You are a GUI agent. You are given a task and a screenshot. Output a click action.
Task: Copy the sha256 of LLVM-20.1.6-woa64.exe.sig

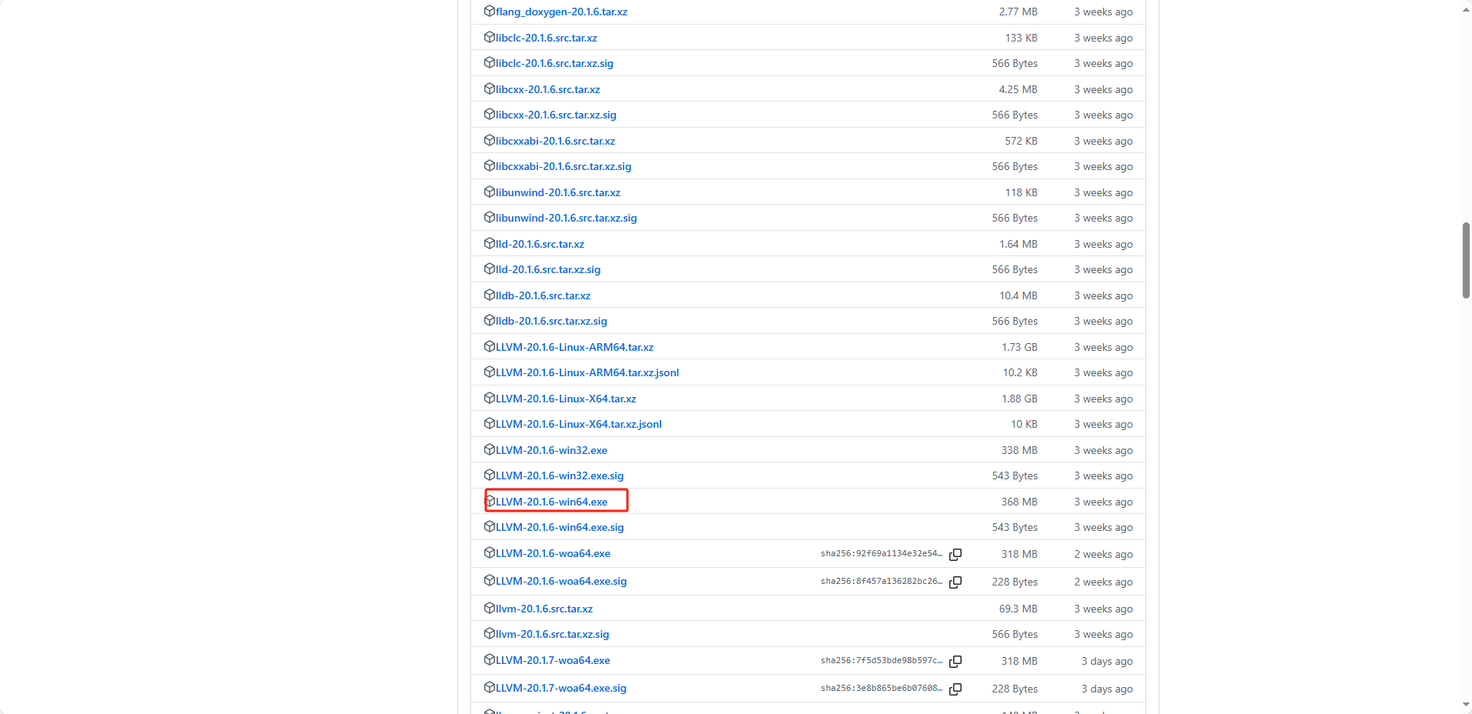[955, 582]
